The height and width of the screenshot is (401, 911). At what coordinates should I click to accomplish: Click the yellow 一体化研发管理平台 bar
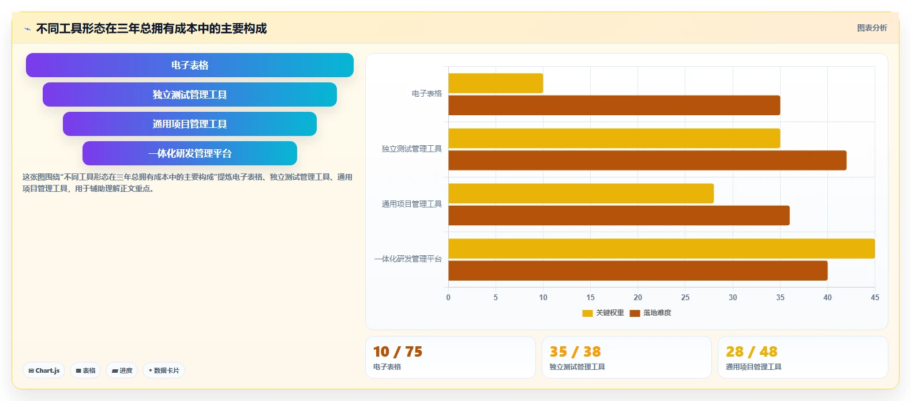click(x=662, y=248)
